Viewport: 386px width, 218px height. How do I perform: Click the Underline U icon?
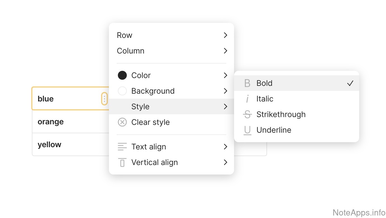point(247,130)
